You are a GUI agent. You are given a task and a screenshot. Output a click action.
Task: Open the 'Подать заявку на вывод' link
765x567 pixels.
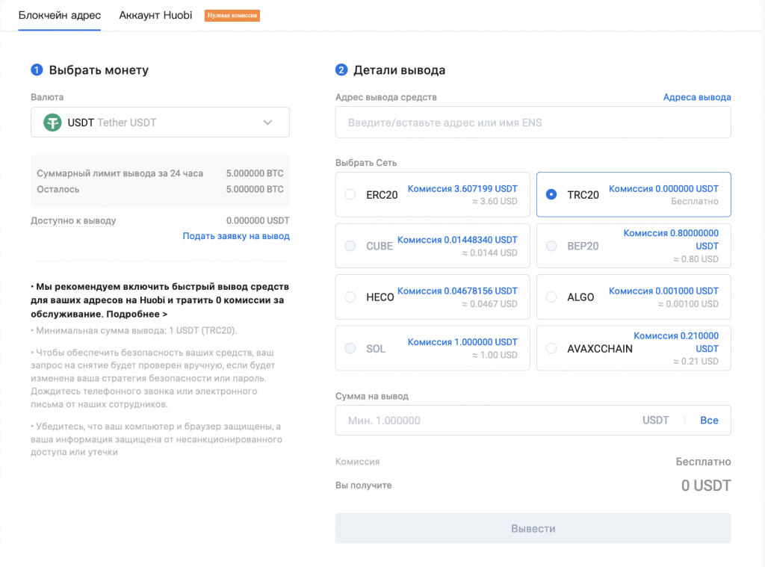coord(236,236)
